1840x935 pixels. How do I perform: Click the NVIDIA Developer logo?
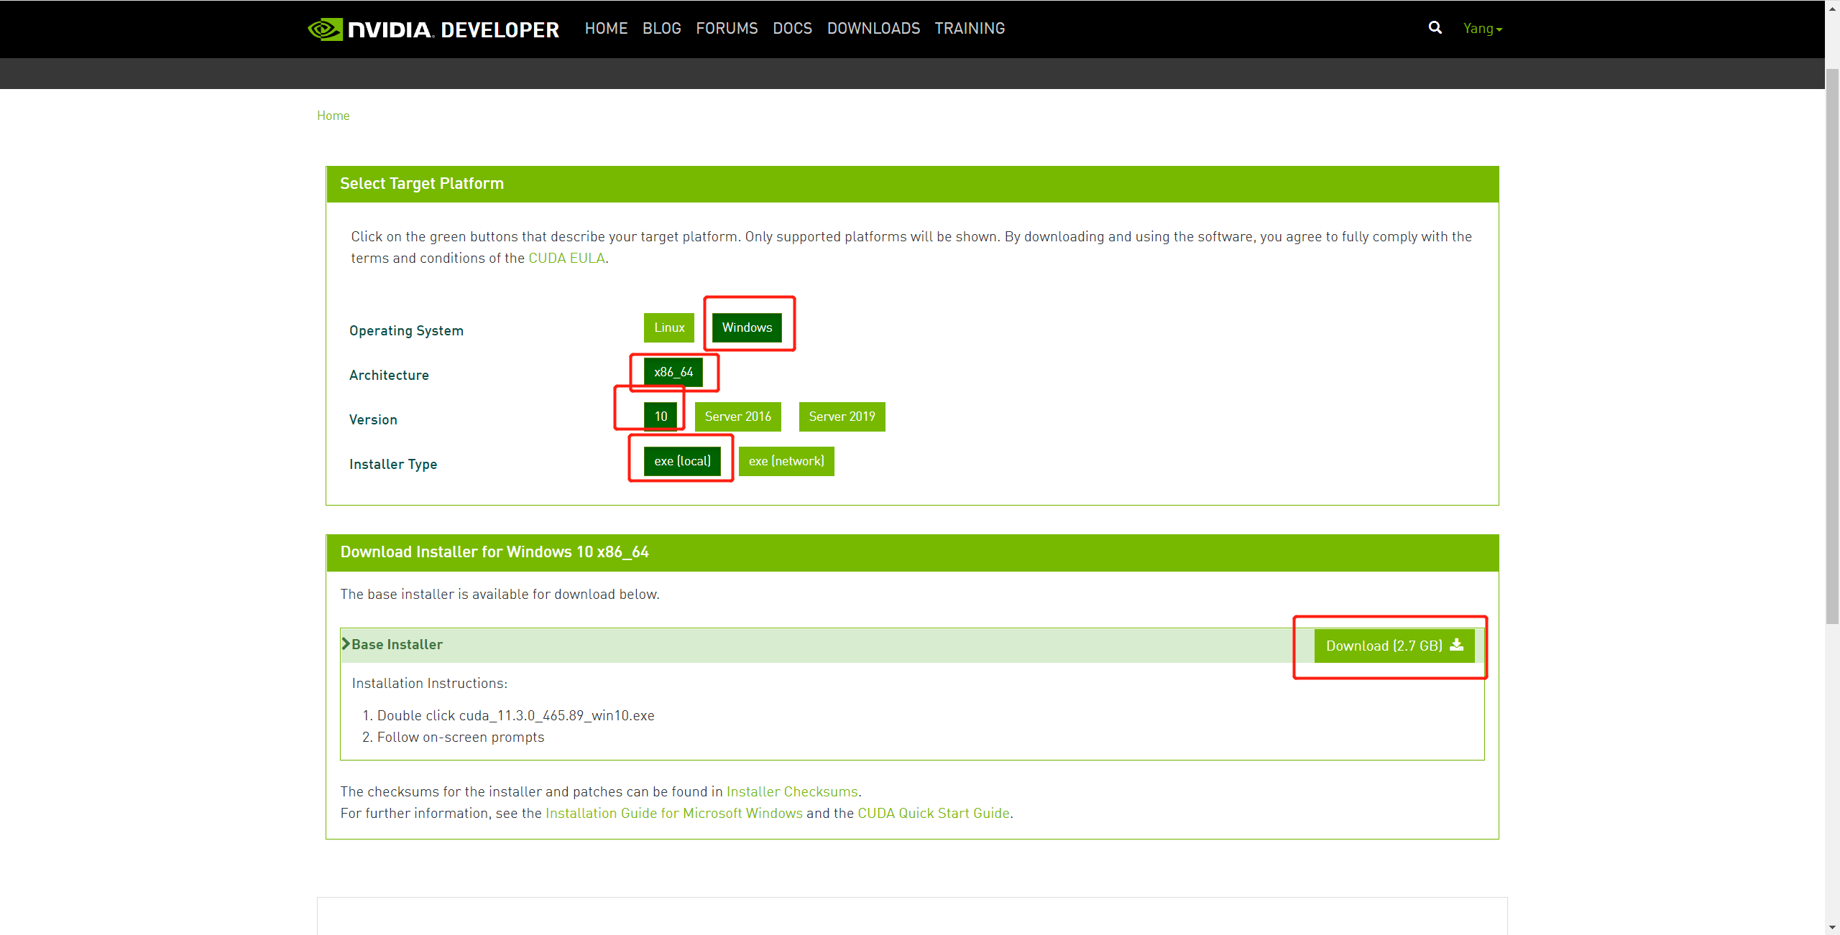(x=433, y=29)
